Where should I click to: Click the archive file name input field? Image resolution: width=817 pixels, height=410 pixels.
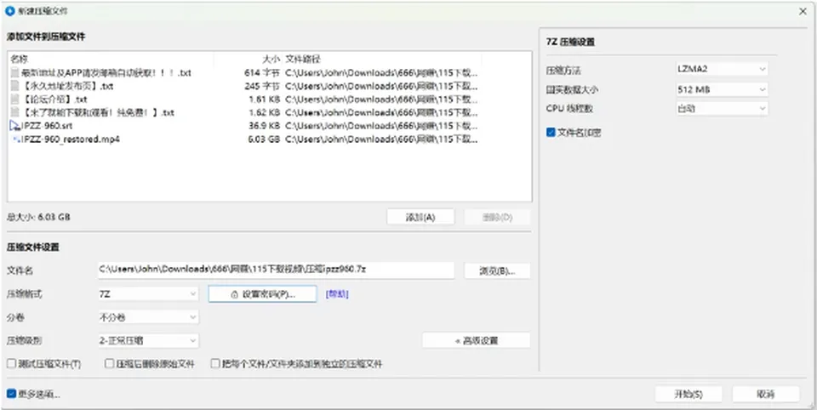click(276, 270)
